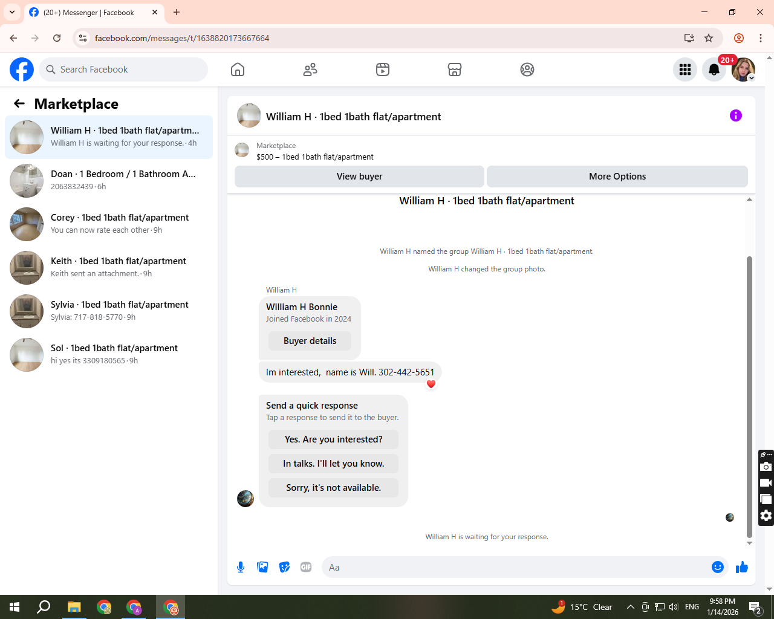
Task: Open the Corey conversation
Action: pos(109,224)
